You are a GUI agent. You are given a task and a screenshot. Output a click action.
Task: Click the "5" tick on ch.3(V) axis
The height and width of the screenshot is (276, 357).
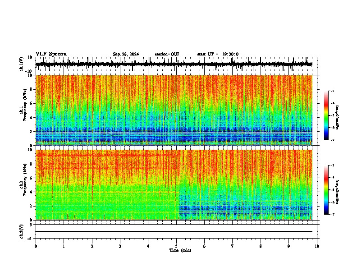point(31,225)
